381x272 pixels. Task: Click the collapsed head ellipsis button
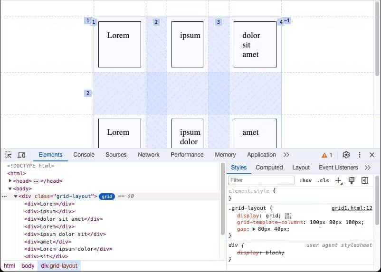click(36, 181)
